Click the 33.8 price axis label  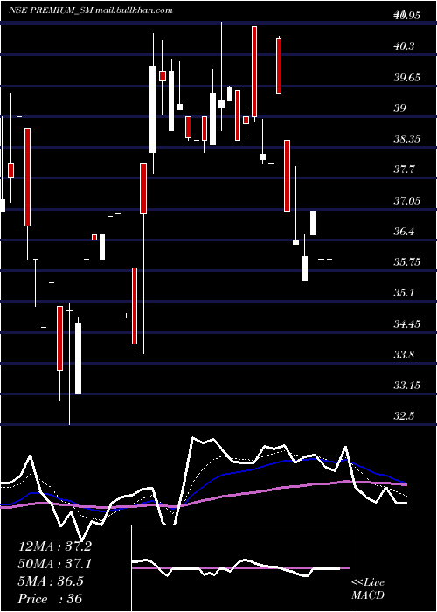click(x=404, y=354)
